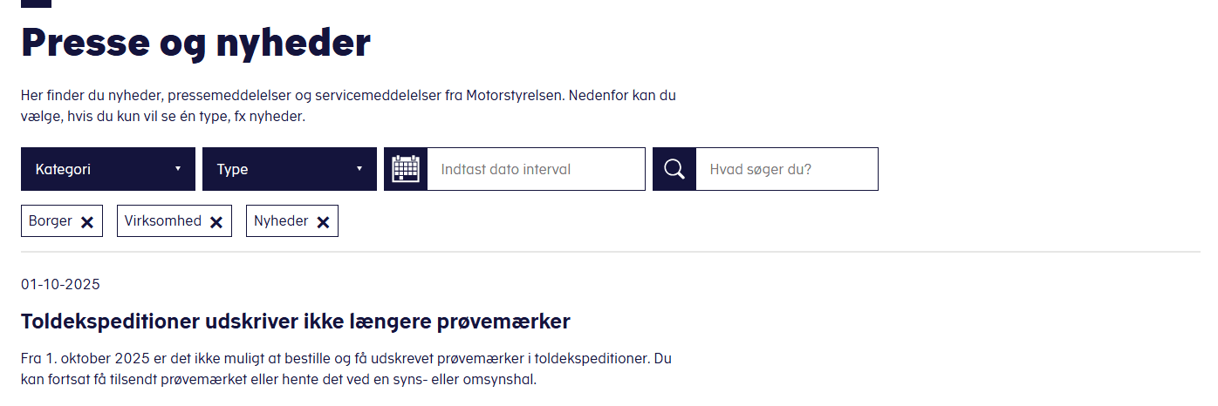Open the calendar date picker icon
This screenshot has height=406, width=1218.
tap(406, 169)
